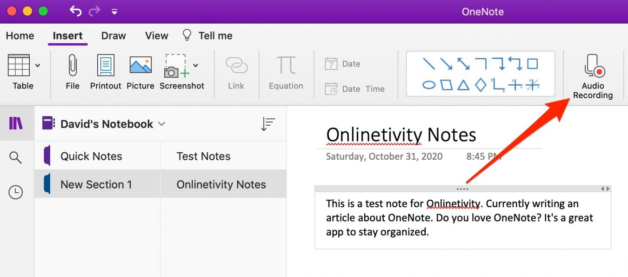The height and width of the screenshot is (277, 628).
Task: Expand the Screenshot dropdown arrow
Action: coord(196,65)
